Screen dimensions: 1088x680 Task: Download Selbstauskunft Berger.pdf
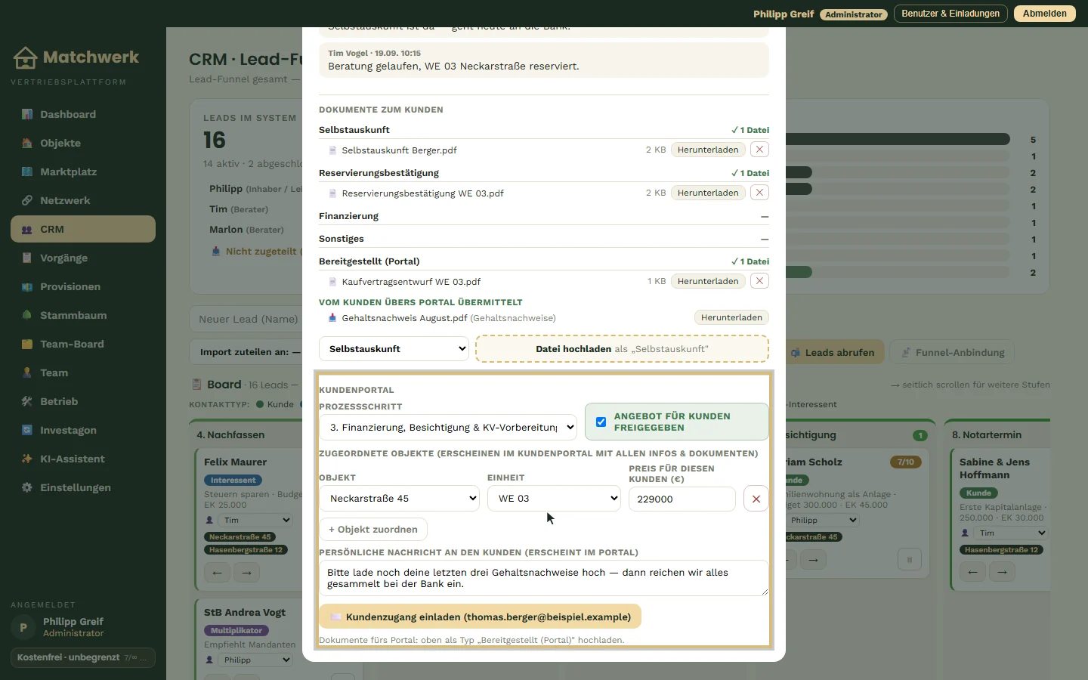point(708,150)
